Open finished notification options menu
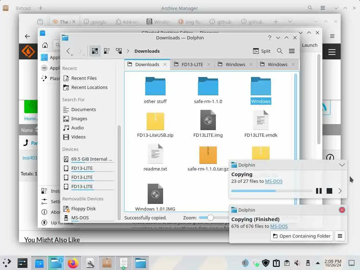Screen dimensions: 360x270 [340, 236]
